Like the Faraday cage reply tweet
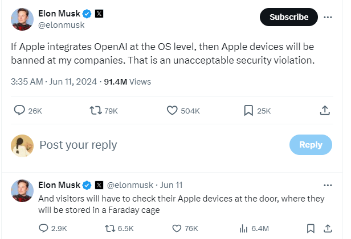Viewport: 351px width, 239px height. point(177,228)
